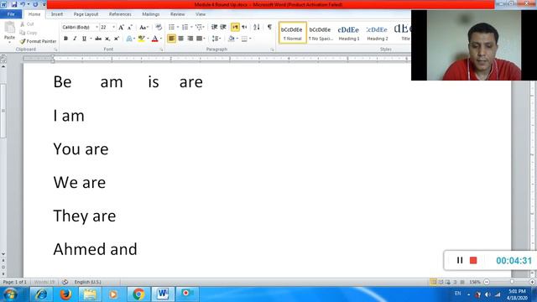Image resolution: width=537 pixels, height=302 pixels.
Task: Click the zoom slider handle
Action: (512, 282)
